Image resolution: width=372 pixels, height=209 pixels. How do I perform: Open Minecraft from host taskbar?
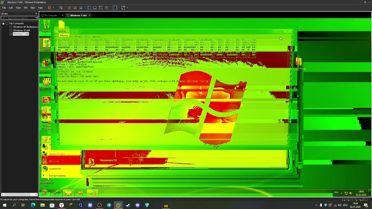(71, 205)
